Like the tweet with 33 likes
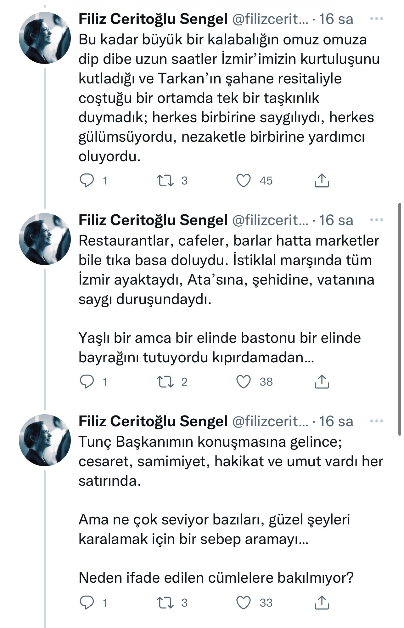 point(244,603)
